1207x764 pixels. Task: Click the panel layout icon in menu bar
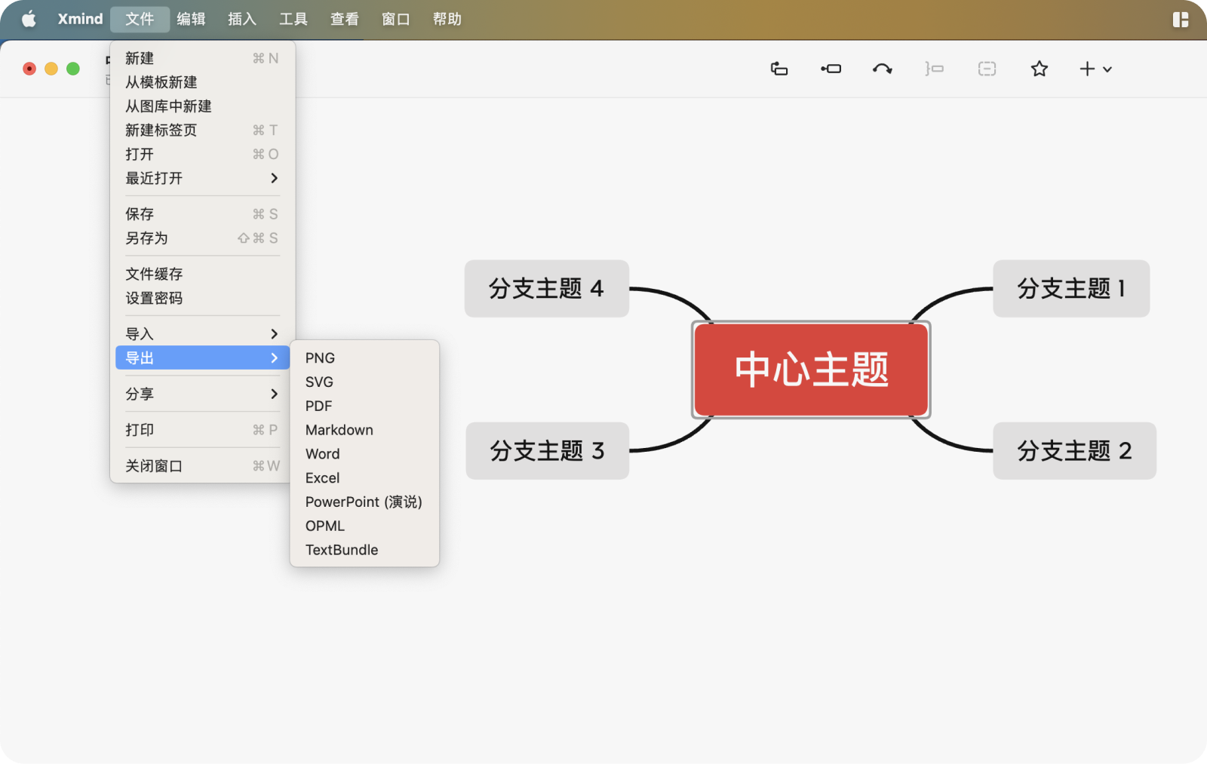[x=1181, y=20]
